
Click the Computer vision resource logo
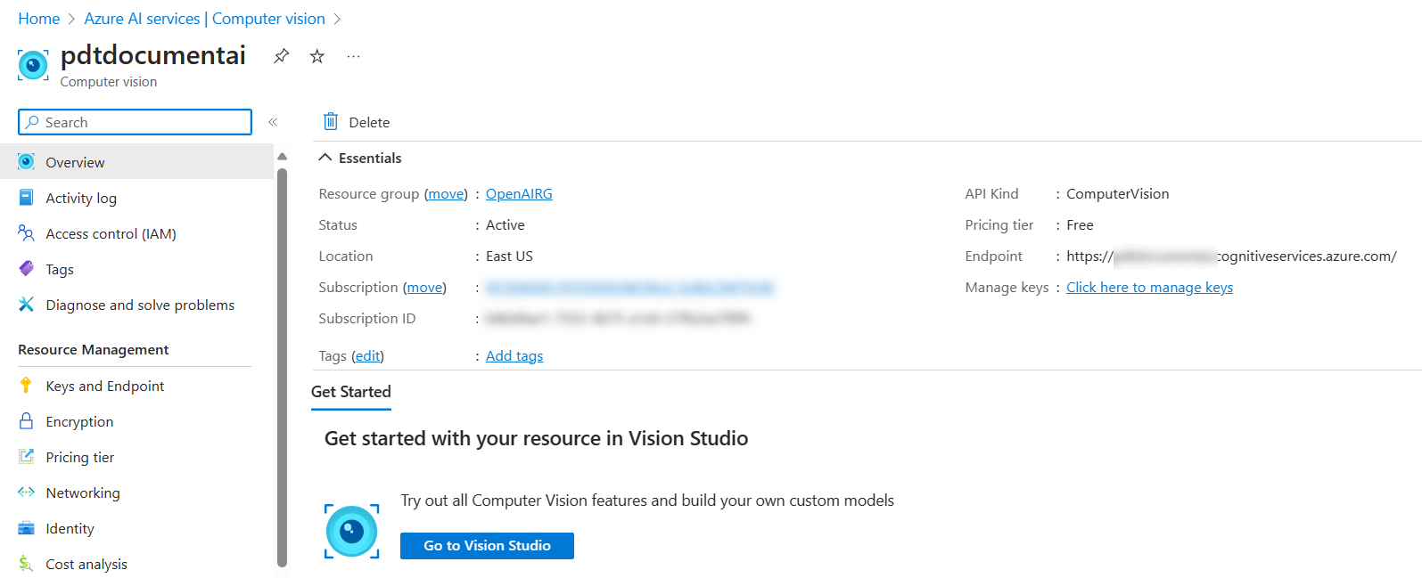click(x=33, y=65)
